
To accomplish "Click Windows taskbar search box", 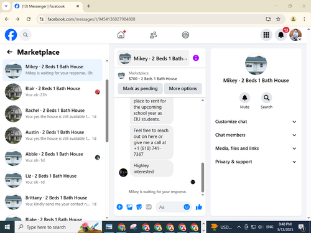I will [58, 227].
